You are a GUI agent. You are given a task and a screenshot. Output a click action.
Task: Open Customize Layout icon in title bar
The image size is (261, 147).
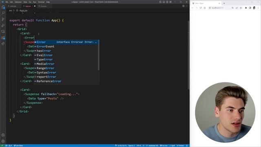[x=170, y=2]
